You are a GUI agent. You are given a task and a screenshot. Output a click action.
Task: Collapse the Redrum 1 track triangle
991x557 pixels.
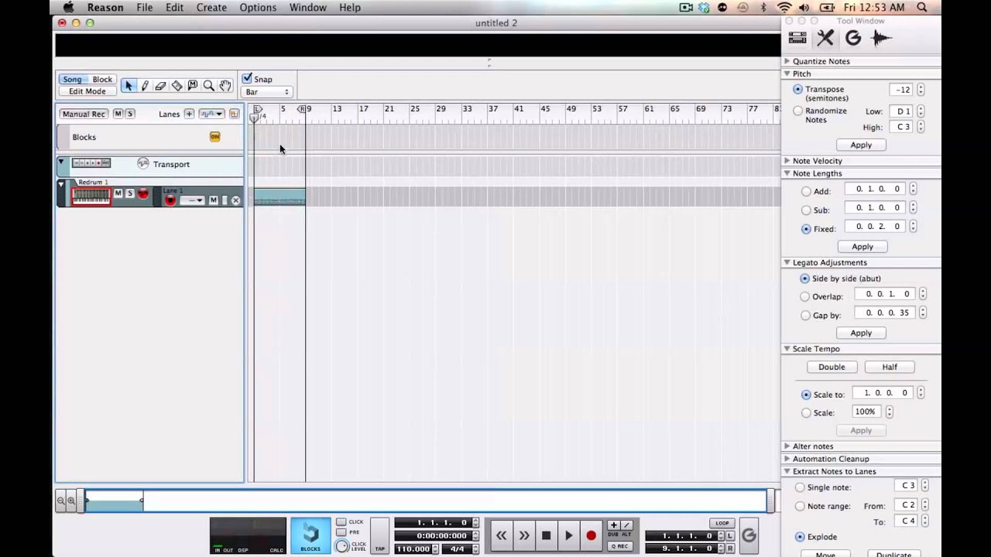point(61,184)
